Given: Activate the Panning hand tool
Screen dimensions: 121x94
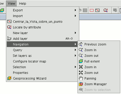Looking at the screenshot, I should (x=99, y=79).
